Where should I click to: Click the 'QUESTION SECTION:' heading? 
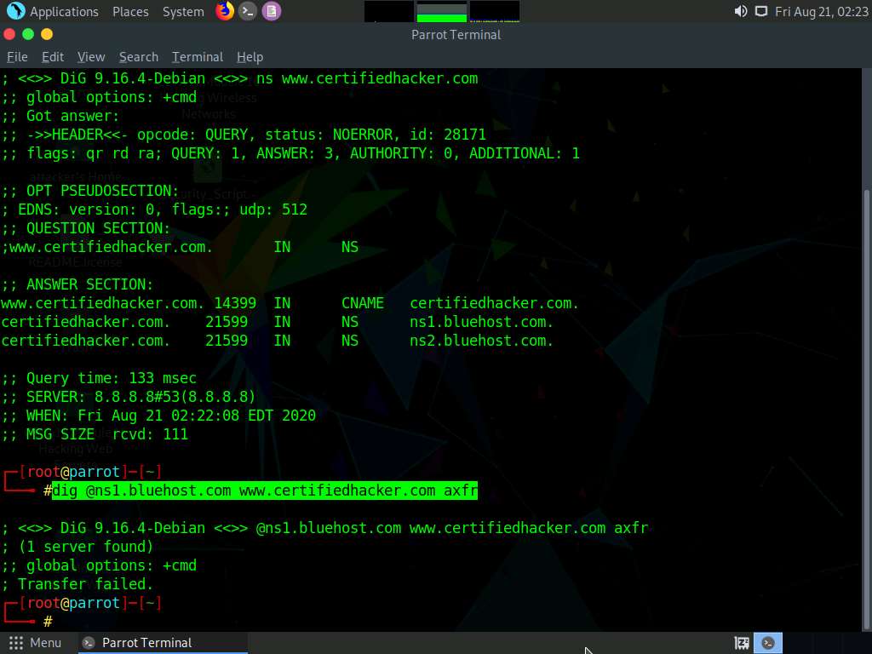tap(86, 228)
